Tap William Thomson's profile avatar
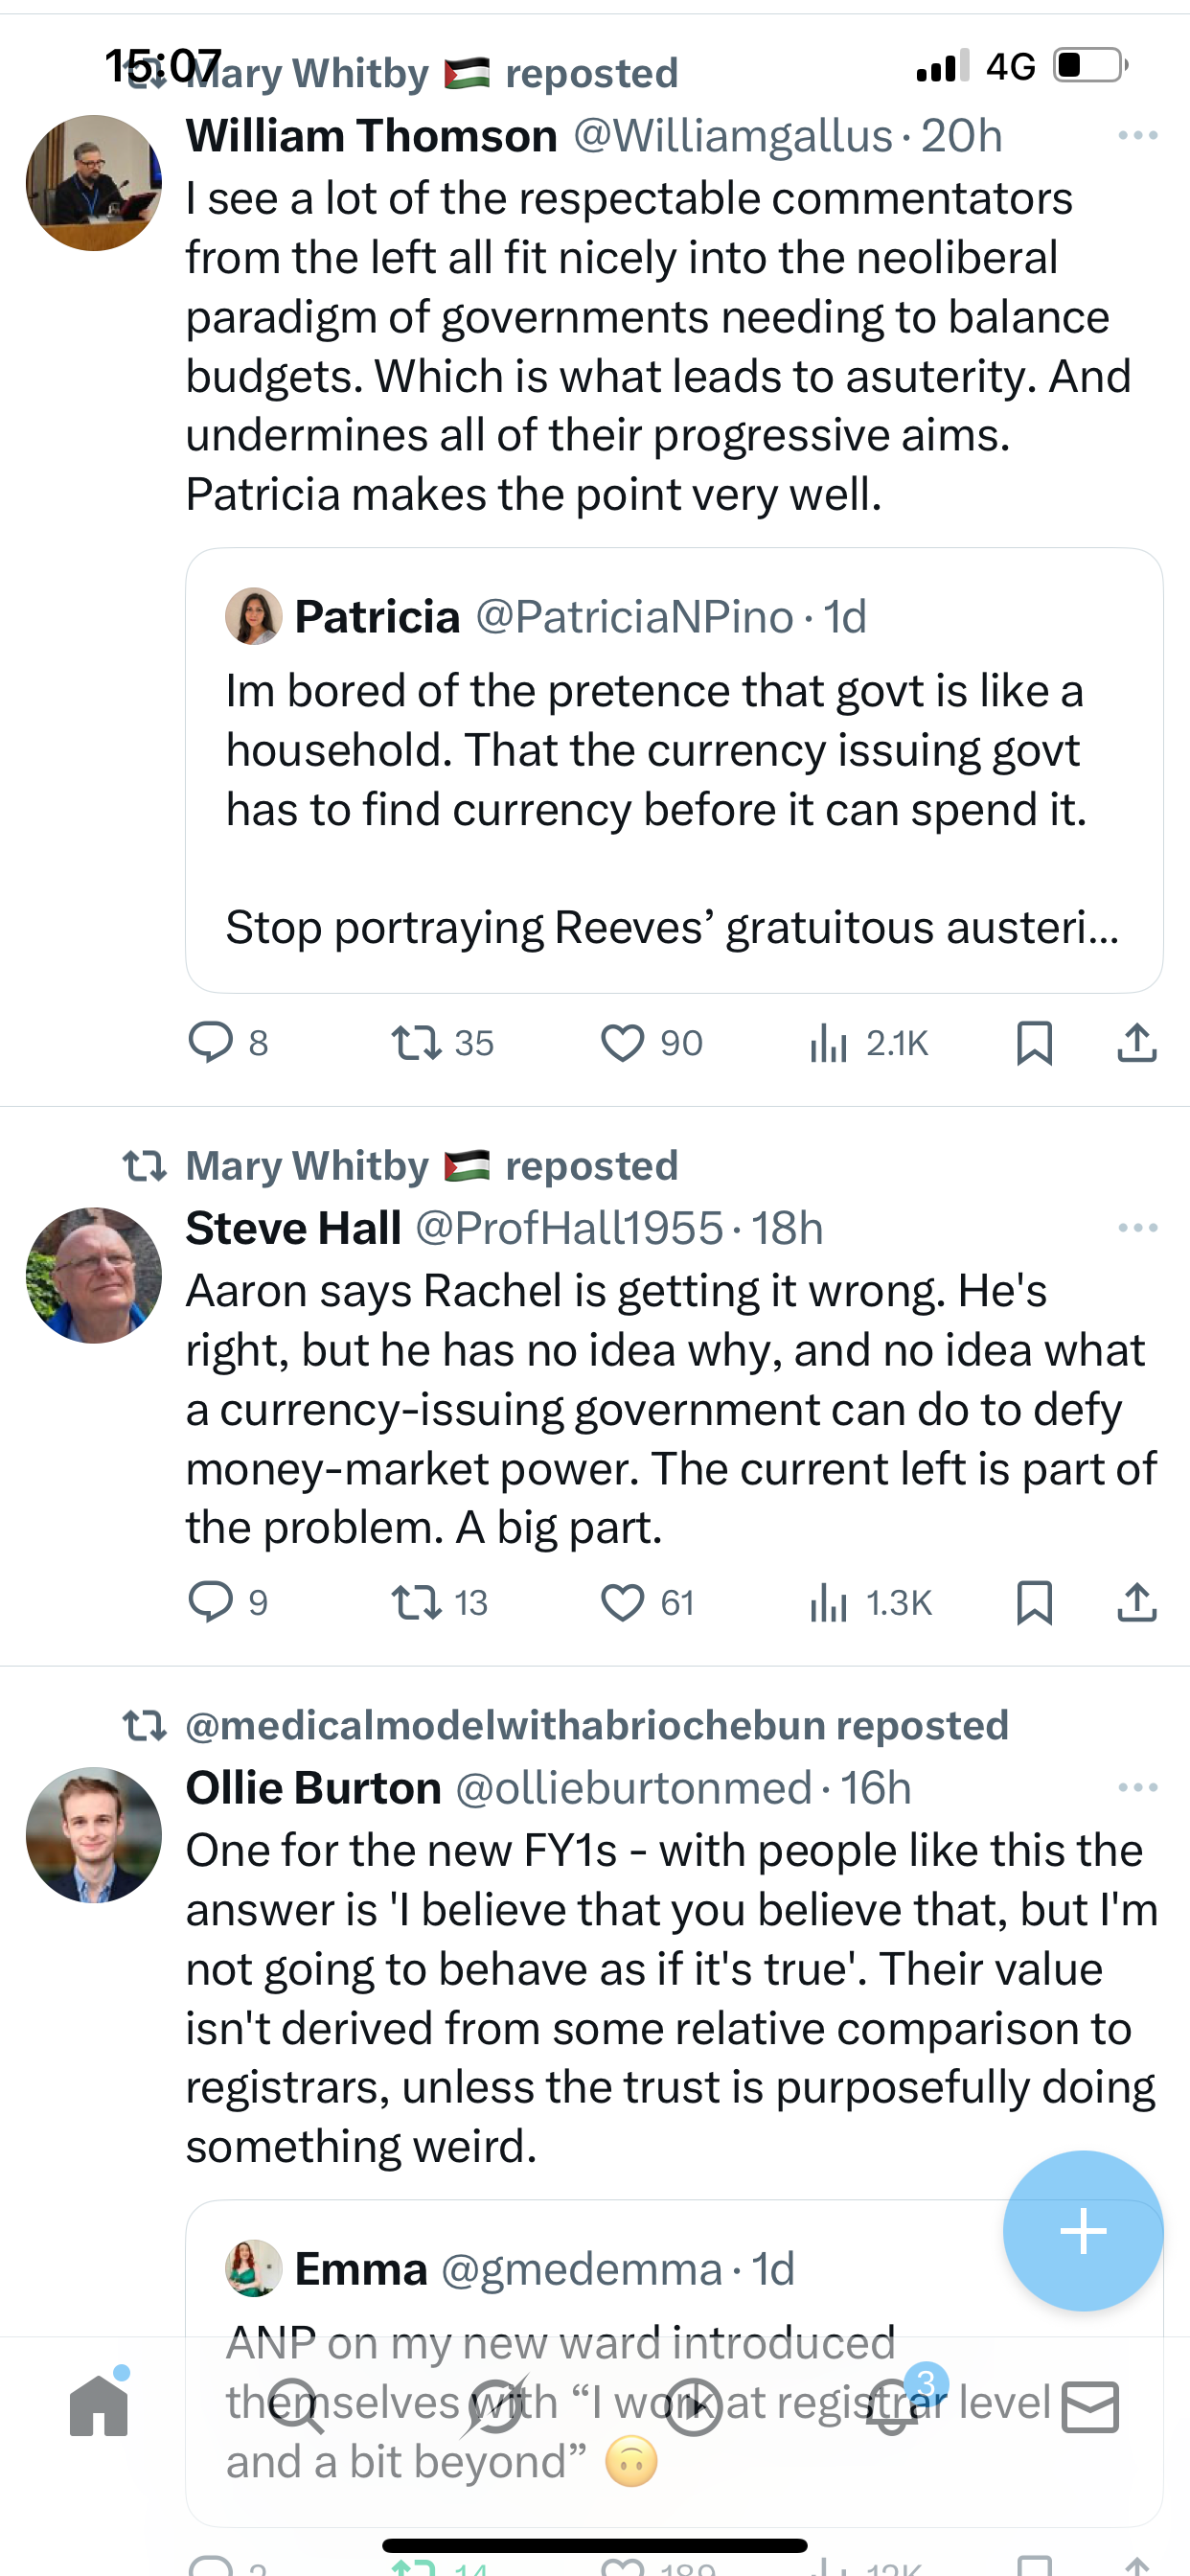Screen dimensions: 1190x2576 point(94,182)
